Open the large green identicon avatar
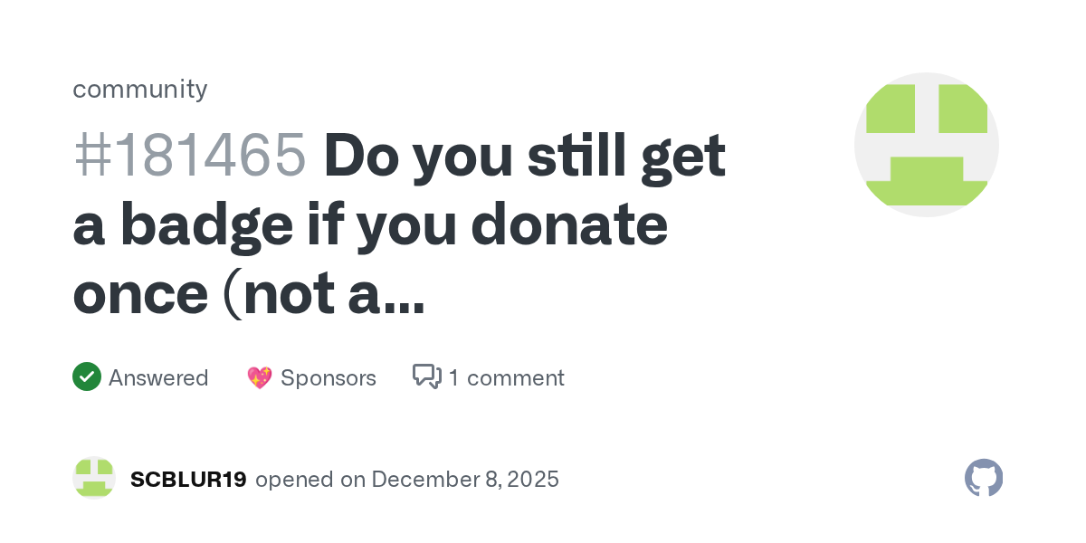This screenshot has height=543, width=1086. tap(926, 145)
